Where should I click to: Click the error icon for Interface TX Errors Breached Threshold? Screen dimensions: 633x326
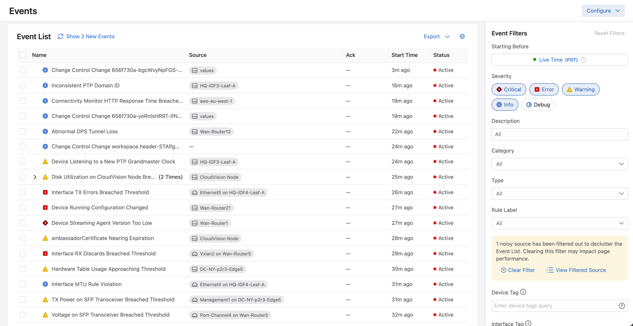(x=45, y=192)
